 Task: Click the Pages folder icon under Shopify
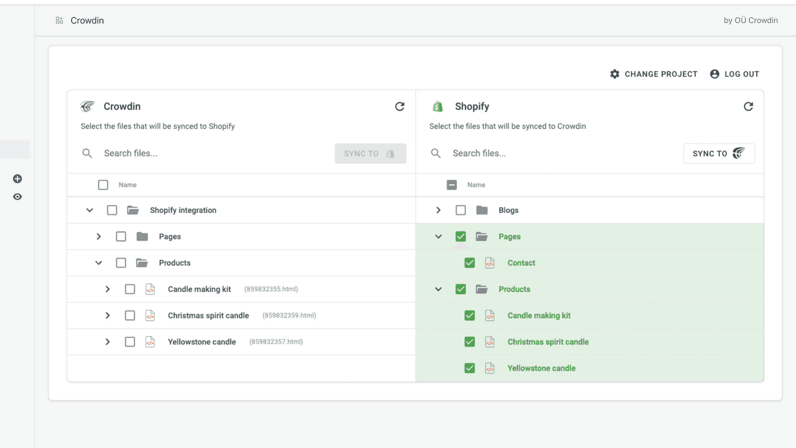[481, 236]
